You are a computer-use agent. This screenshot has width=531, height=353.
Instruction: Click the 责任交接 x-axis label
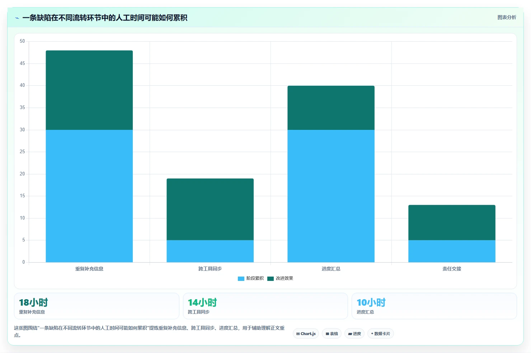(452, 269)
